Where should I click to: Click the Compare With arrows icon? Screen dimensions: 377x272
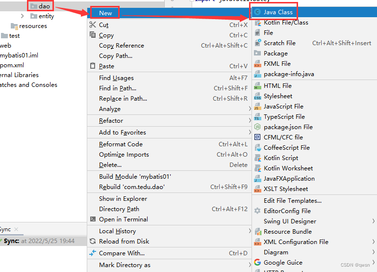[93, 253]
